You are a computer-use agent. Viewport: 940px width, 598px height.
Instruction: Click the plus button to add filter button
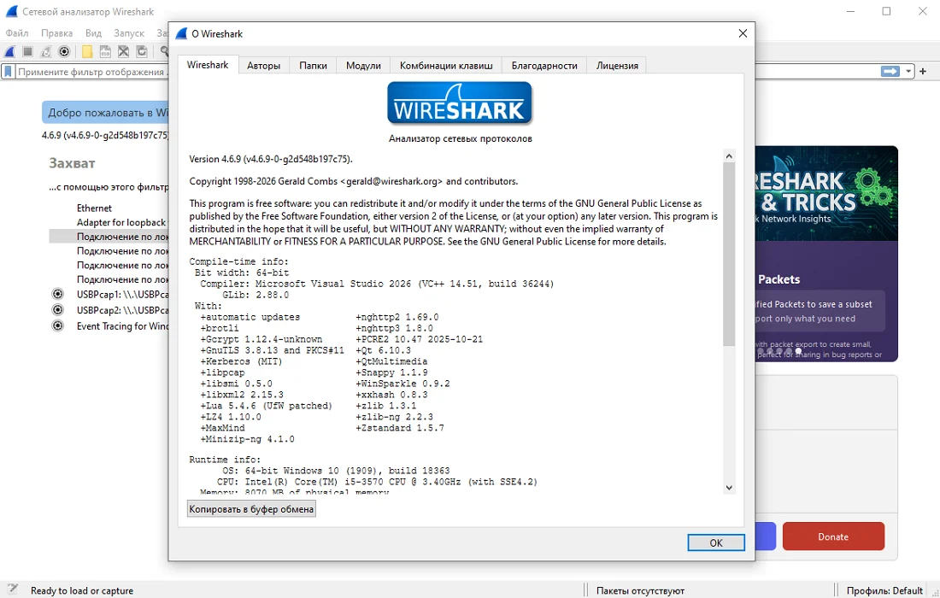click(x=923, y=71)
